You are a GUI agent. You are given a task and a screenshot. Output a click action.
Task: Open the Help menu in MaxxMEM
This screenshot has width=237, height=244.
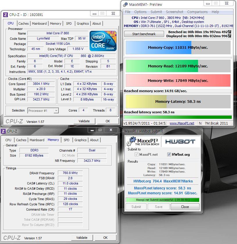coord(215,12)
